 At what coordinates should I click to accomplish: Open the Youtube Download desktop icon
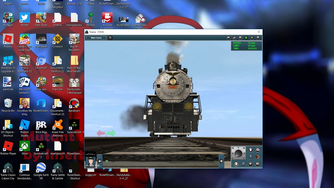pos(107,21)
